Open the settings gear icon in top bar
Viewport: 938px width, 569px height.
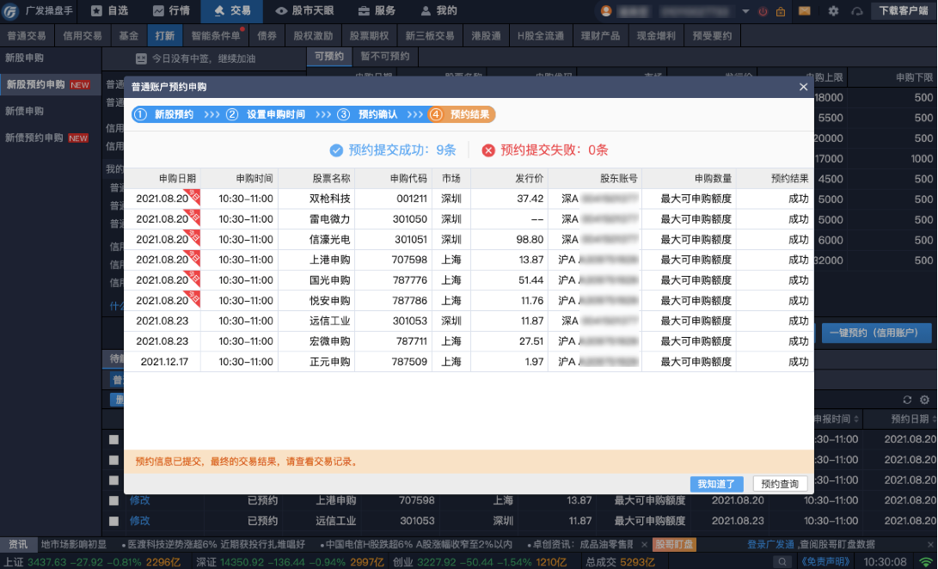tap(833, 11)
